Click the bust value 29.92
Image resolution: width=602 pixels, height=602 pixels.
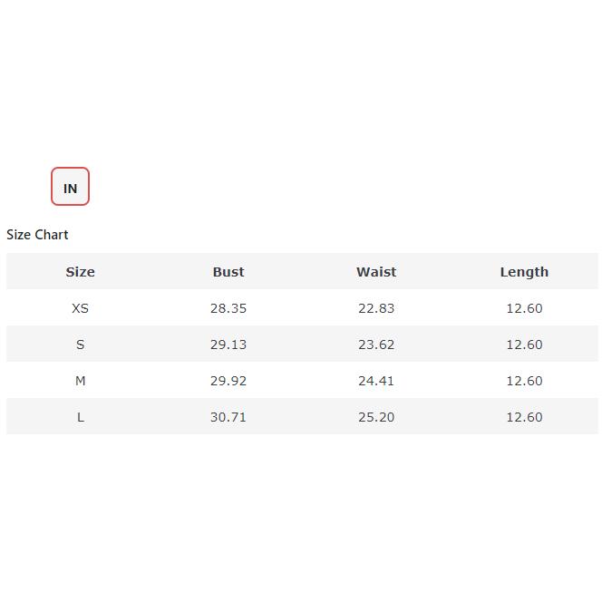click(x=228, y=381)
